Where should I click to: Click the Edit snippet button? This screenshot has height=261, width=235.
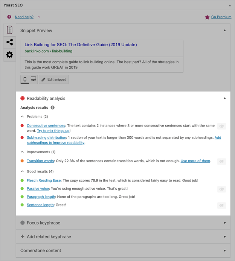point(53,79)
